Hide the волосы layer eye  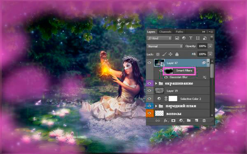tap(149, 113)
